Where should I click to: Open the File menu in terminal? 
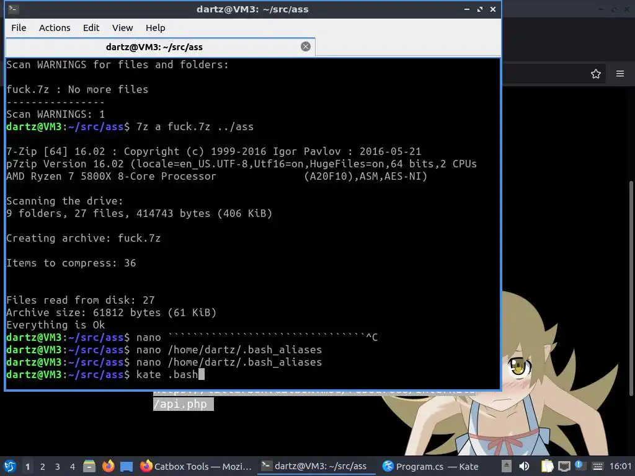[x=19, y=28]
